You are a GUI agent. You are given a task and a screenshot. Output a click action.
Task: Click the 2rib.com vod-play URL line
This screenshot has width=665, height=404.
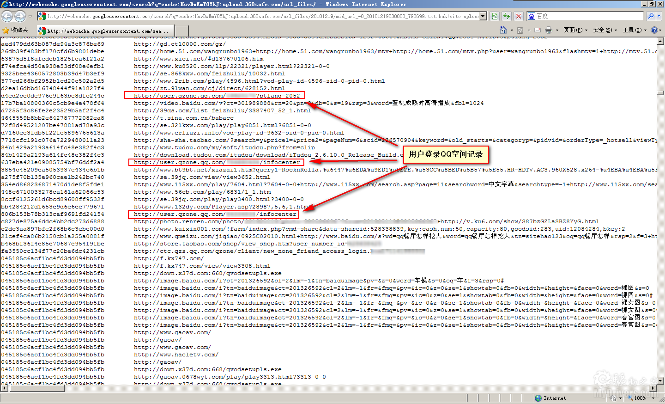260,81
